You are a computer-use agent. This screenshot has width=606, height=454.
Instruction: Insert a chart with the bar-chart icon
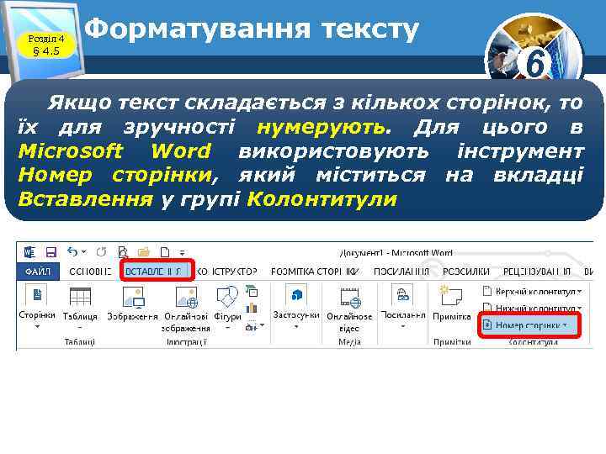[x=252, y=308]
